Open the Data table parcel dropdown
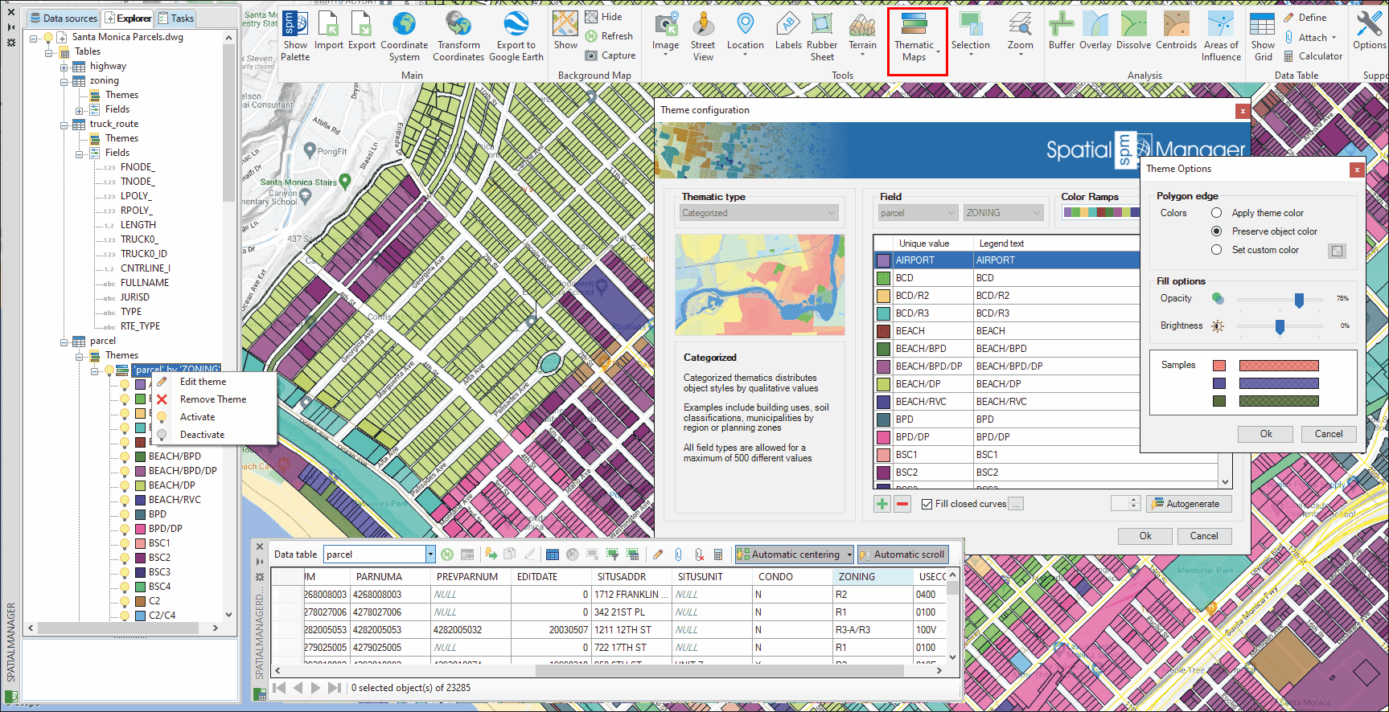1389x712 pixels. tap(430, 554)
